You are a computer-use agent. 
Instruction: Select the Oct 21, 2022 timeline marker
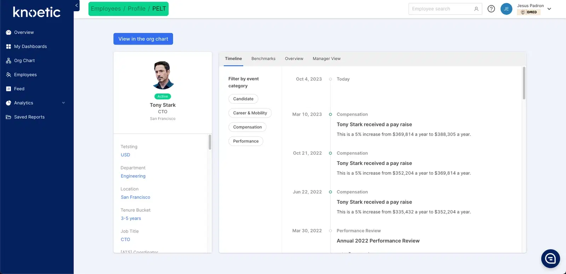point(330,153)
